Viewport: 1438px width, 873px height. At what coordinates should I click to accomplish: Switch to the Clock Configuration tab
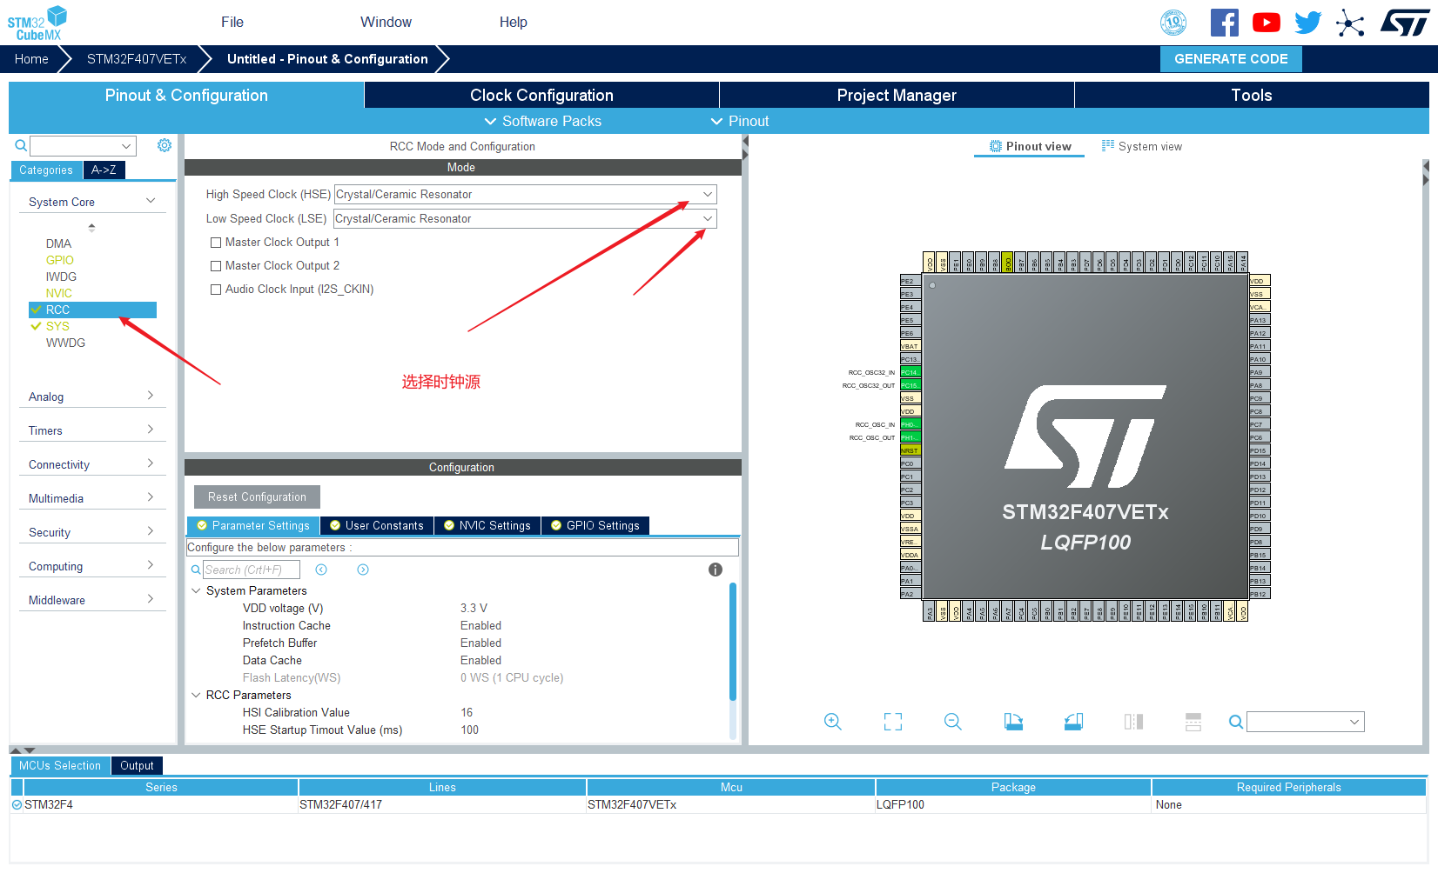(541, 95)
